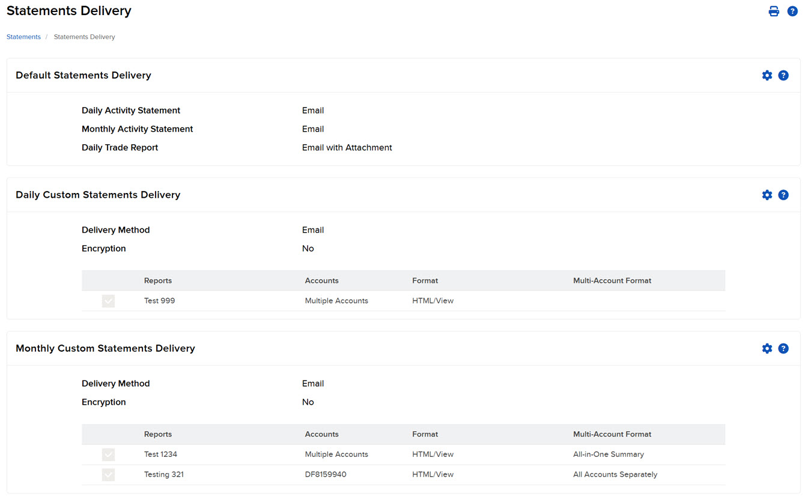Click the print icon at top right
The image size is (808, 499).
pos(774,11)
